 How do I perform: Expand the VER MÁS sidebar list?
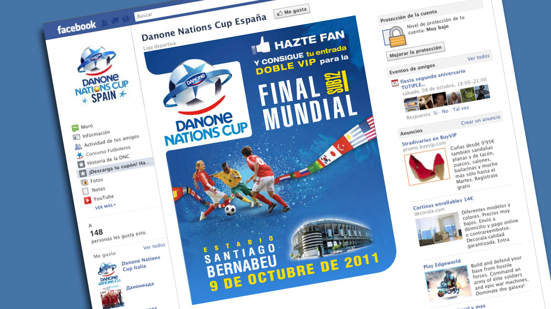click(106, 207)
